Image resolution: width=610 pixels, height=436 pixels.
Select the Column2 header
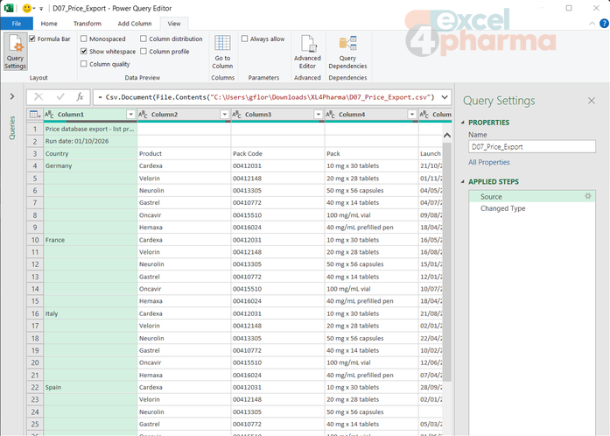(184, 115)
